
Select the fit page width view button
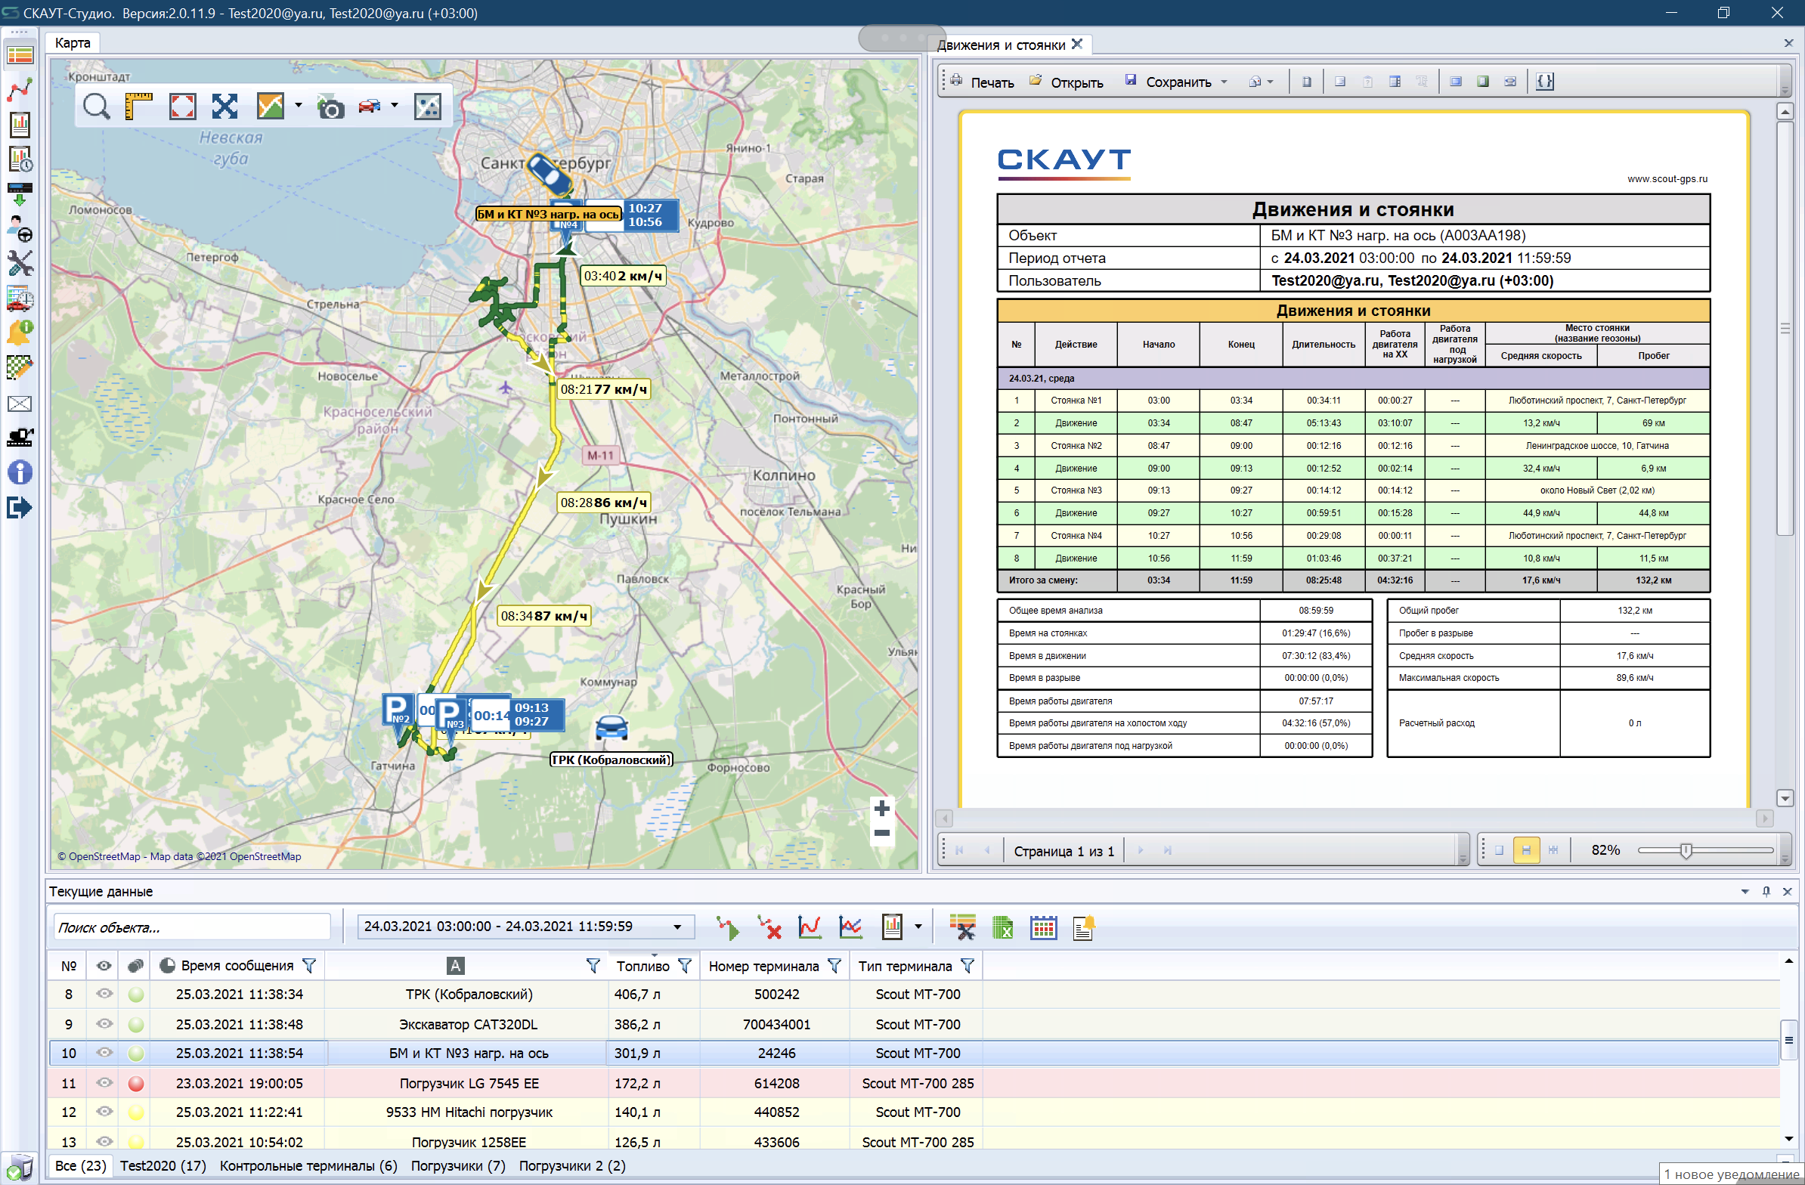tap(1526, 851)
